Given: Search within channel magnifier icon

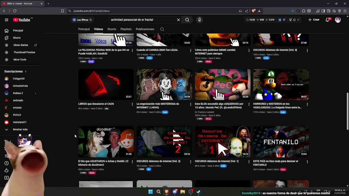Looking at the screenshot, I should (x=162, y=29).
